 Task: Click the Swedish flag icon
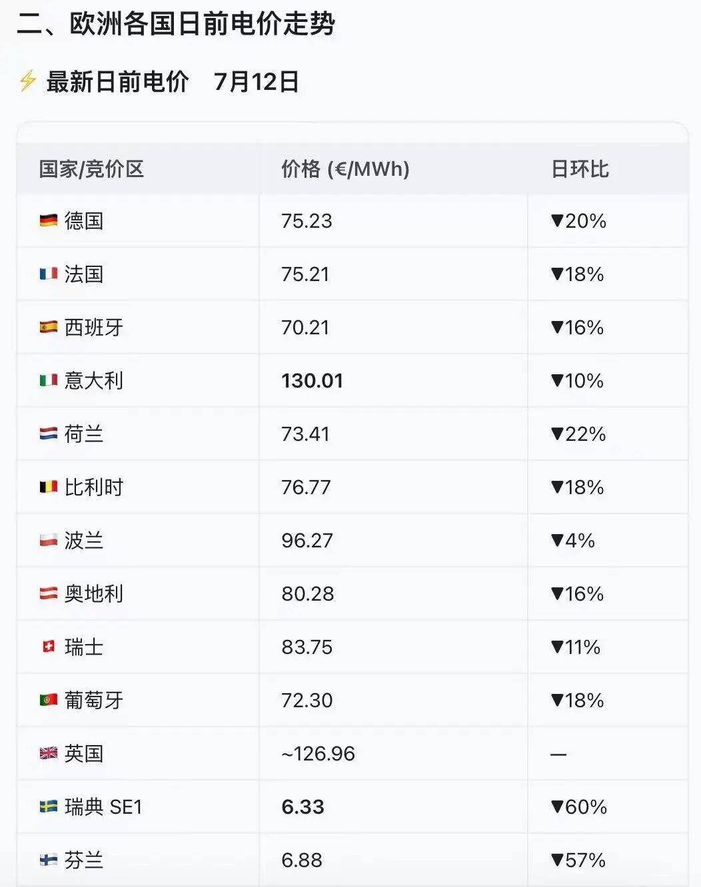[x=49, y=806]
